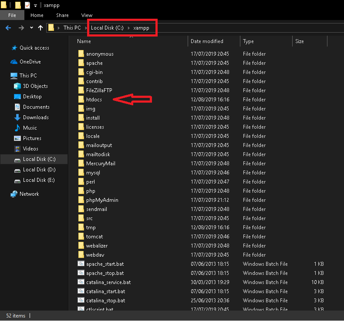Select the FileZillaFTP folder icon
The height and width of the screenshot is (321, 344).
[81, 90]
